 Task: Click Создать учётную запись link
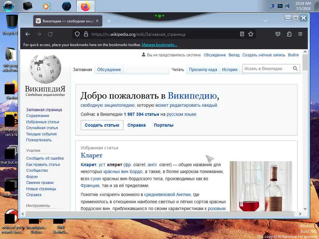tap(264, 55)
